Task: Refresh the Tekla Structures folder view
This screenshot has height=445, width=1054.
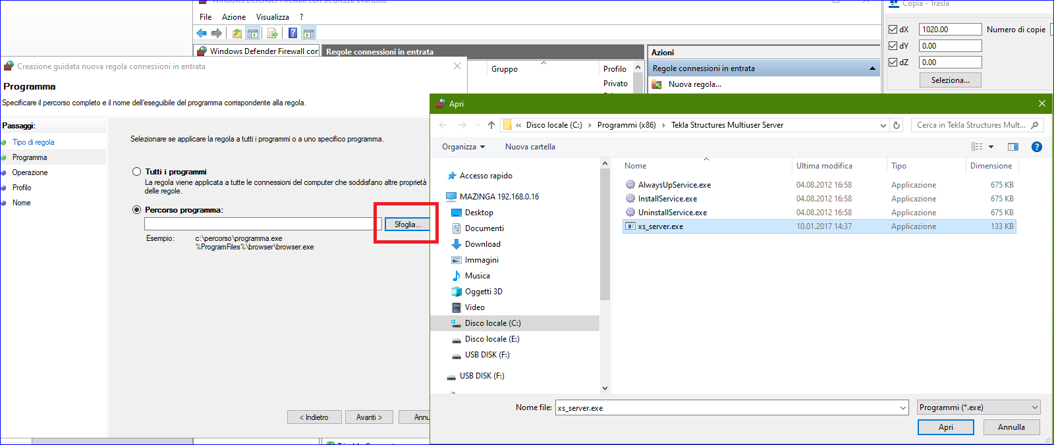Action: coord(896,125)
